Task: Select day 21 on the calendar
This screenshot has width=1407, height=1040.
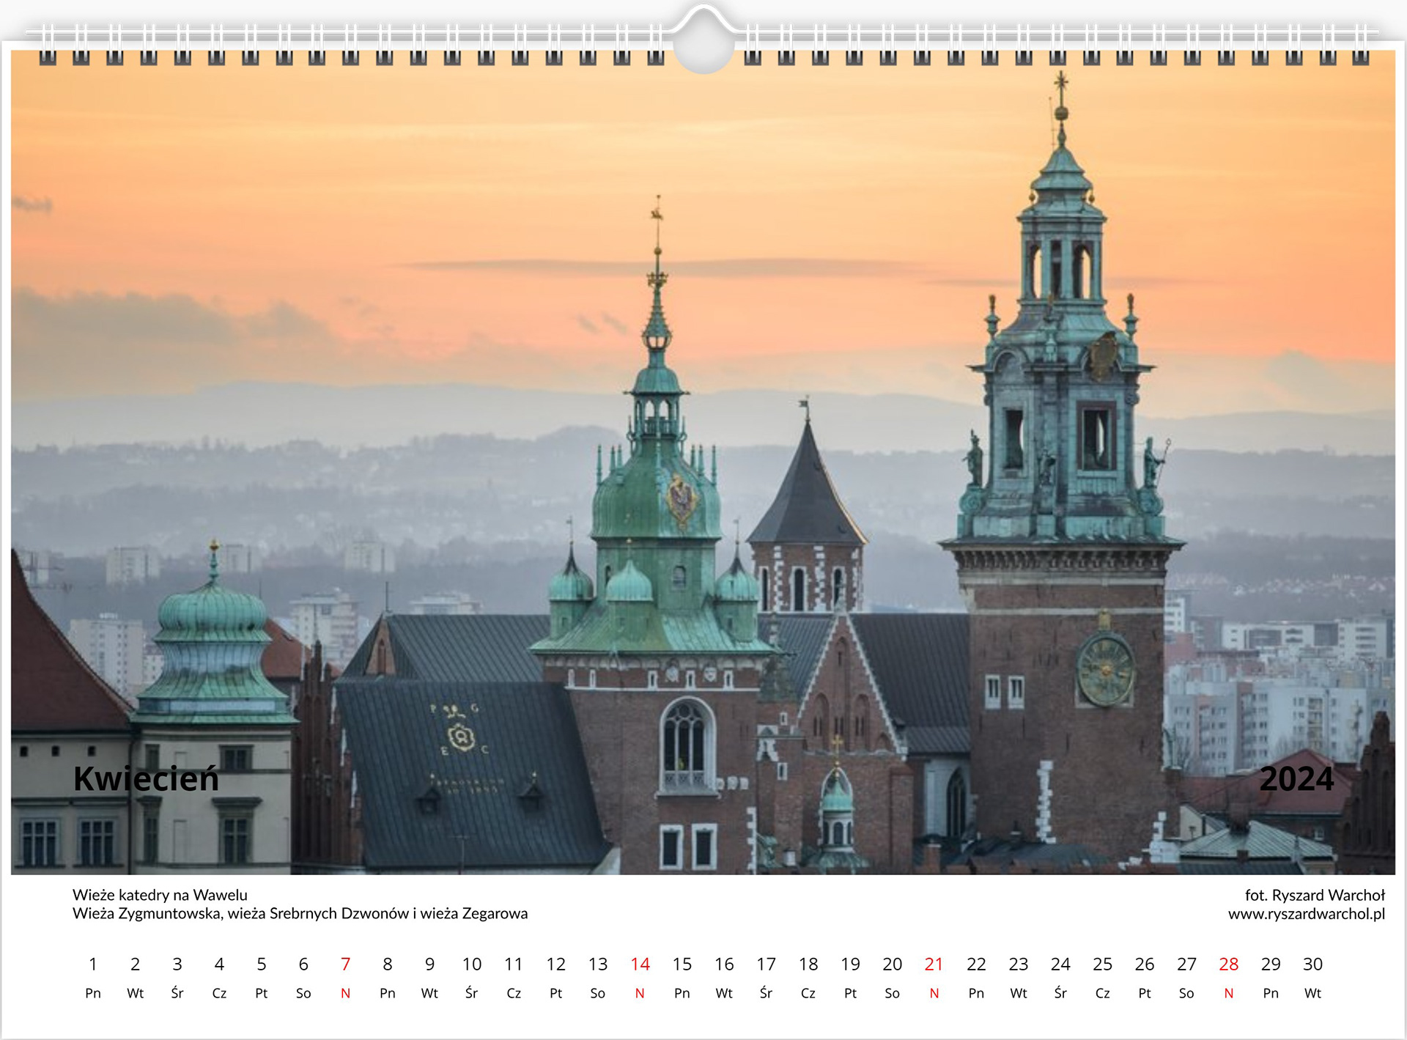Action: click(934, 965)
